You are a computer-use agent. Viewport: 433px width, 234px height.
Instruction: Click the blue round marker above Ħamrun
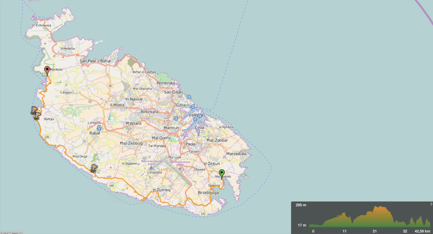click(176, 118)
